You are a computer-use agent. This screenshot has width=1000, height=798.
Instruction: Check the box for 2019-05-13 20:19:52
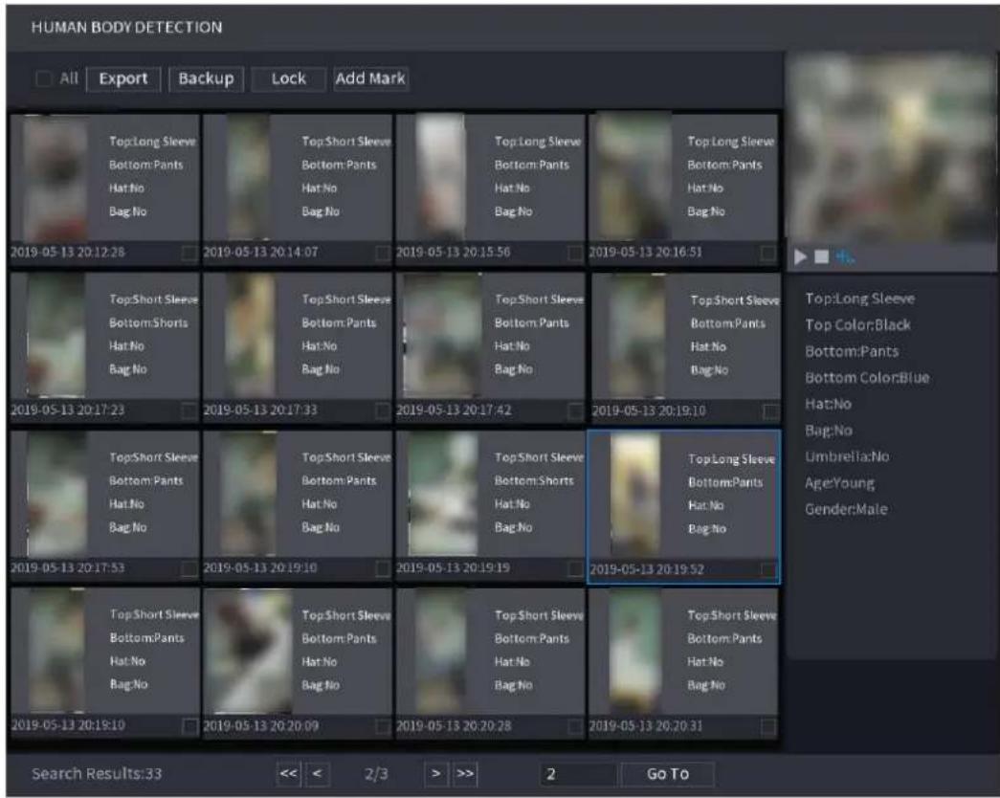coord(768,569)
